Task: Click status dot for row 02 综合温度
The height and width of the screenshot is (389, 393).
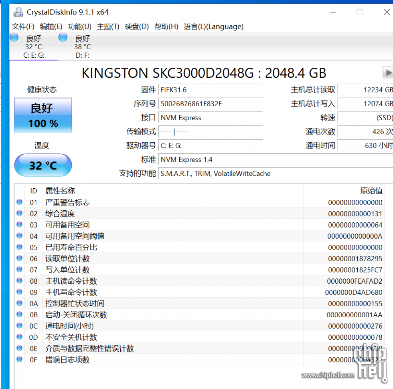Action: point(19,213)
